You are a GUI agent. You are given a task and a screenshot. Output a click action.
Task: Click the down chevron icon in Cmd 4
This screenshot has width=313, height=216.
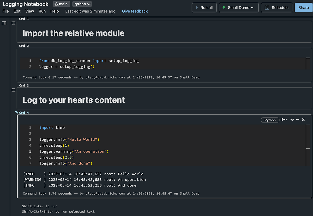pos(292,119)
